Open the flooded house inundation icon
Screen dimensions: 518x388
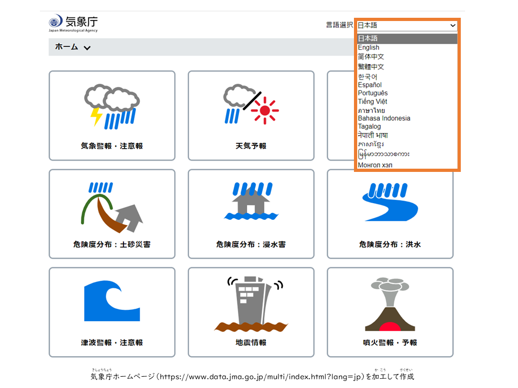pos(251,203)
